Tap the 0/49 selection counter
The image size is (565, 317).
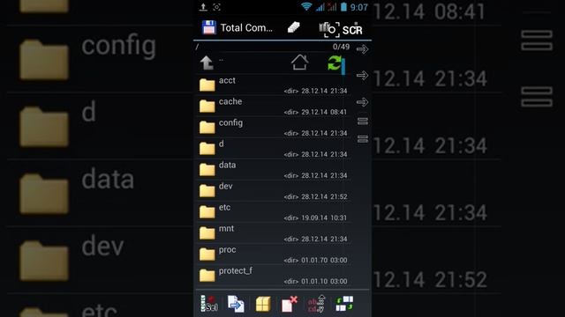[x=341, y=47]
